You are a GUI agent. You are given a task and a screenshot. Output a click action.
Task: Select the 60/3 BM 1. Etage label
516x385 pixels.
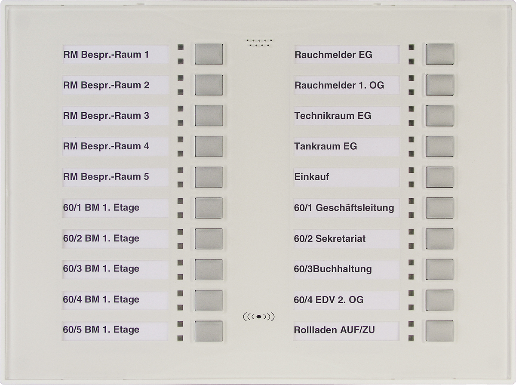(115, 269)
